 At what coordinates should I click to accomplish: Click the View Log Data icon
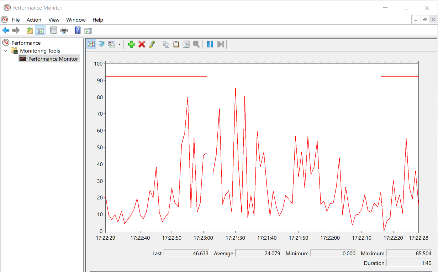[101, 44]
